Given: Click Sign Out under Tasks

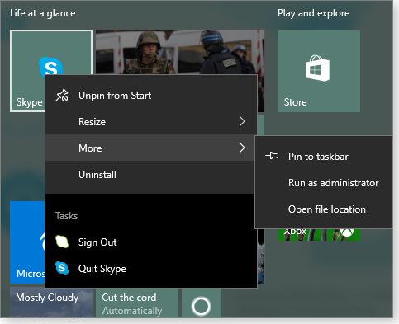Looking at the screenshot, I should point(151,242).
